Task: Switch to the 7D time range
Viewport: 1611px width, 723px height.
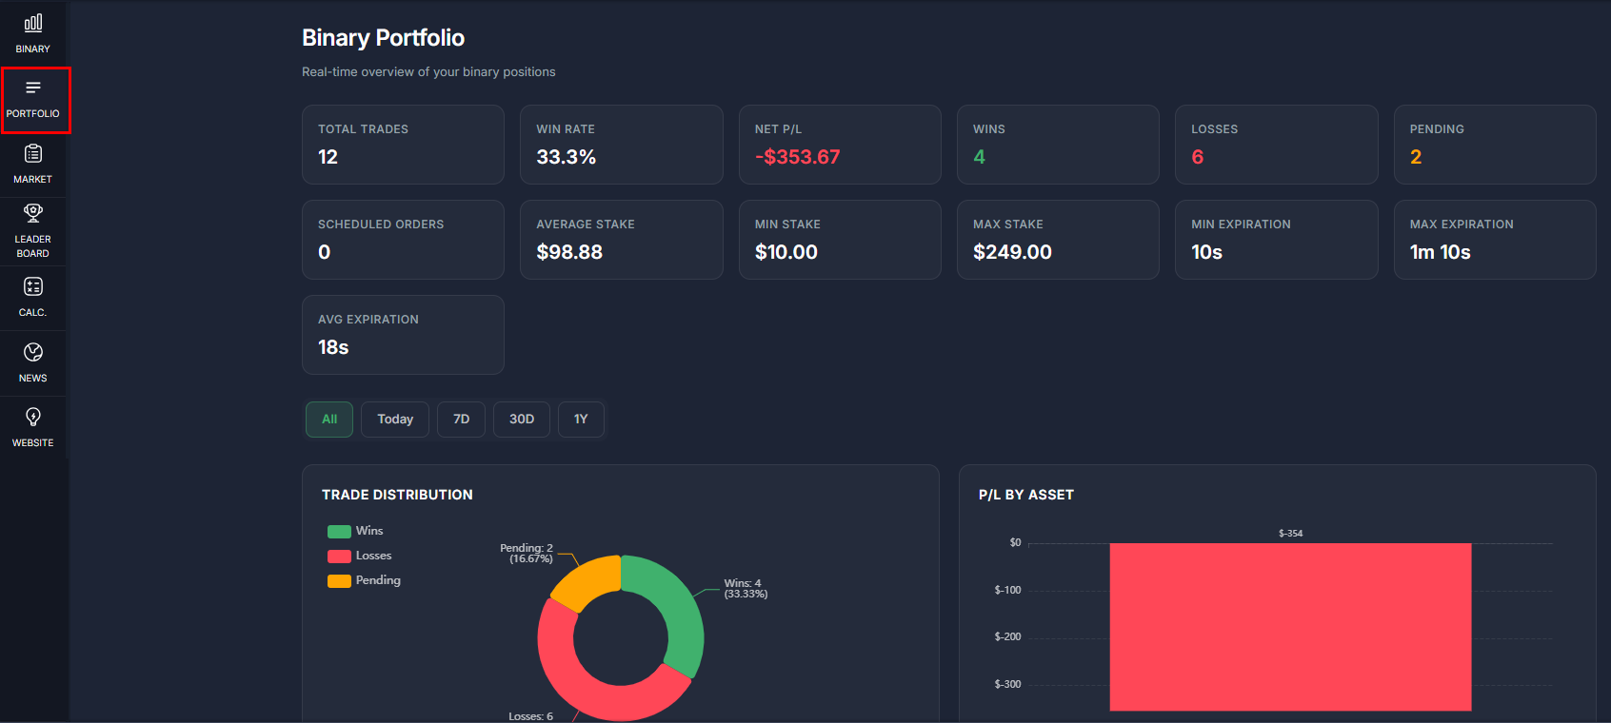Action: pos(461,420)
